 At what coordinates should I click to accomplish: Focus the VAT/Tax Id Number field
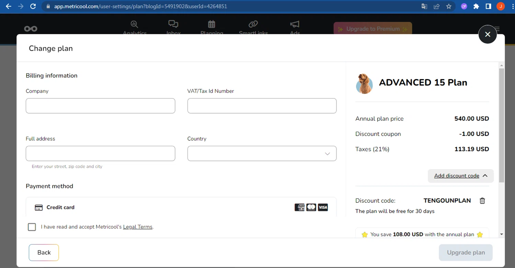pos(262,106)
